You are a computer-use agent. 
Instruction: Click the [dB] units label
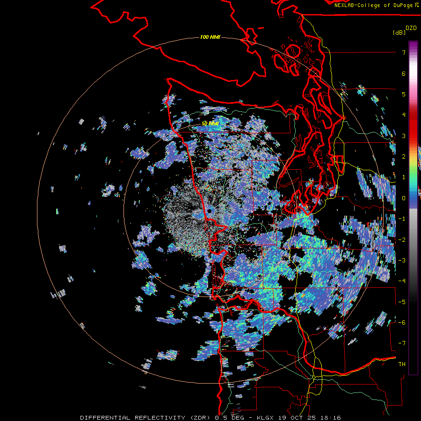(x=399, y=33)
